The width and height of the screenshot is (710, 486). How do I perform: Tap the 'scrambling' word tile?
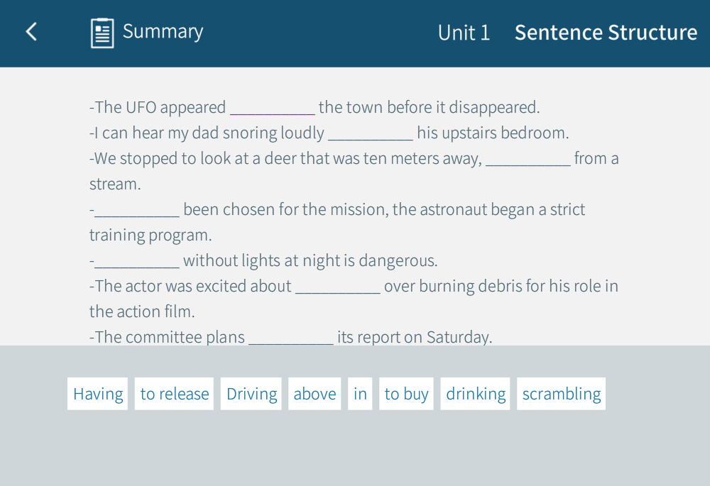tap(561, 394)
